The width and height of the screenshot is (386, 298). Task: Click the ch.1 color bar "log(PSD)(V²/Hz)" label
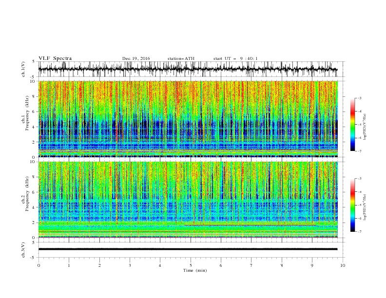coord(365,127)
